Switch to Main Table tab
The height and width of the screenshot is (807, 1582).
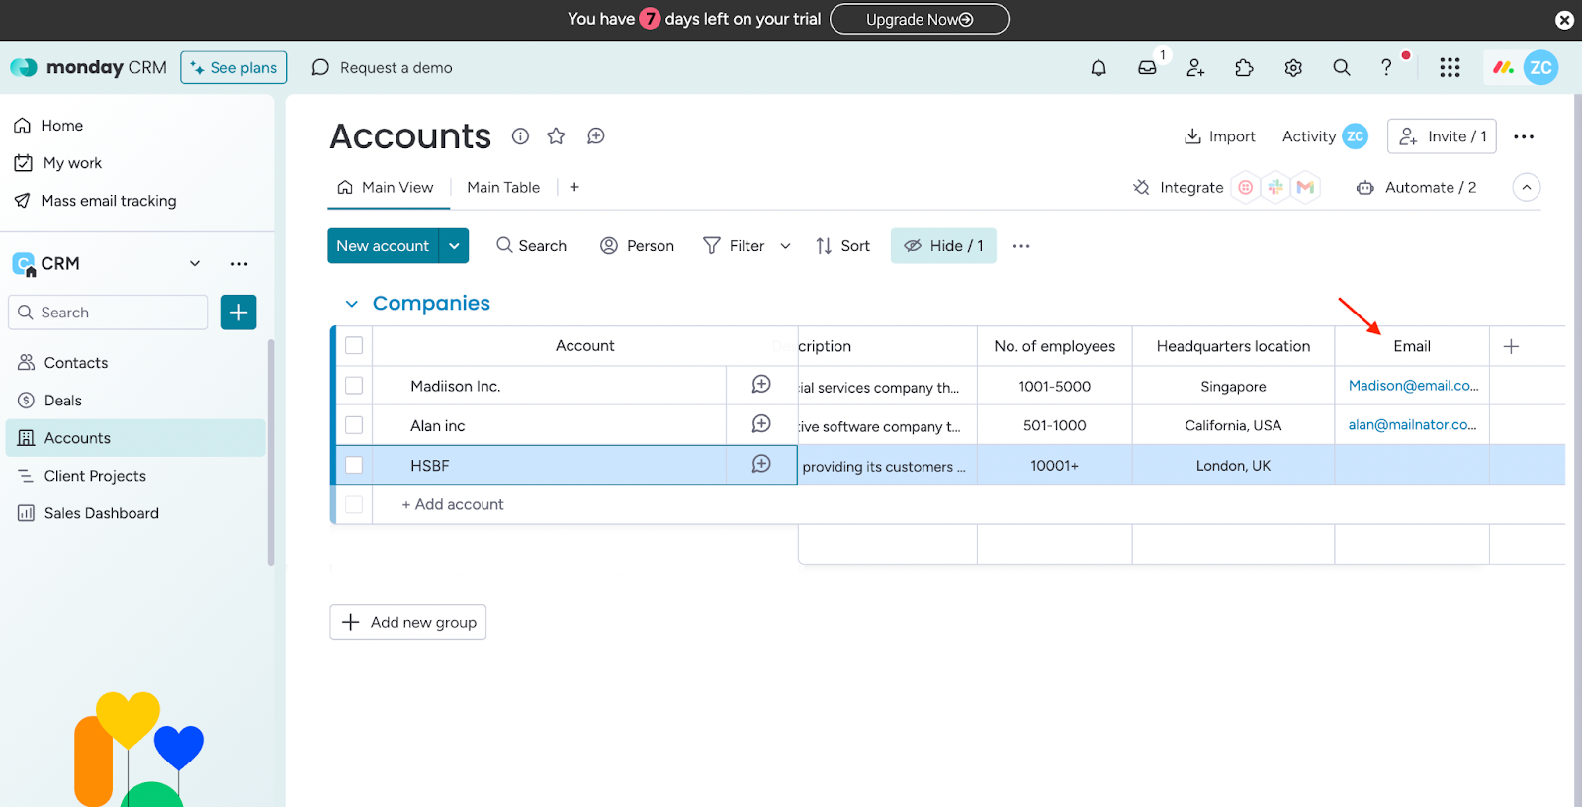point(503,187)
